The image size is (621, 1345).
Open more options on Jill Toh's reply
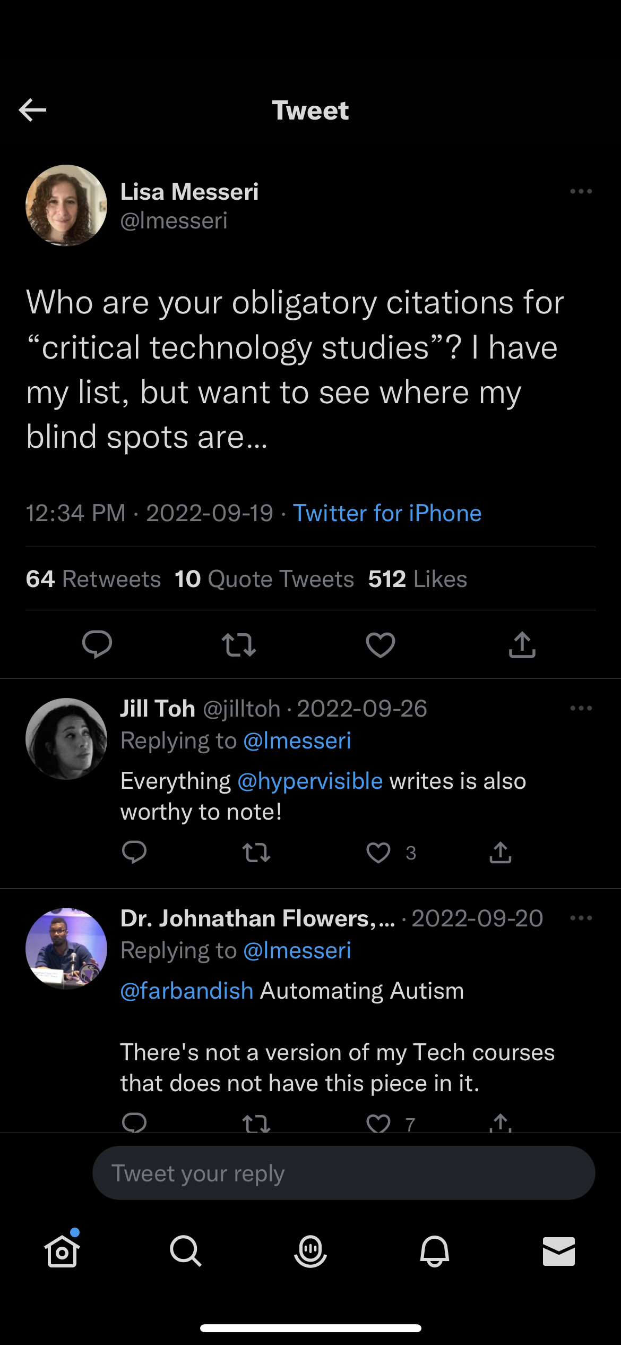pos(581,708)
